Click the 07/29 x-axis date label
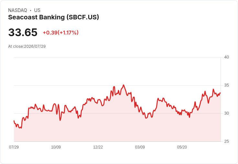238x164 pixels. pos(14,147)
